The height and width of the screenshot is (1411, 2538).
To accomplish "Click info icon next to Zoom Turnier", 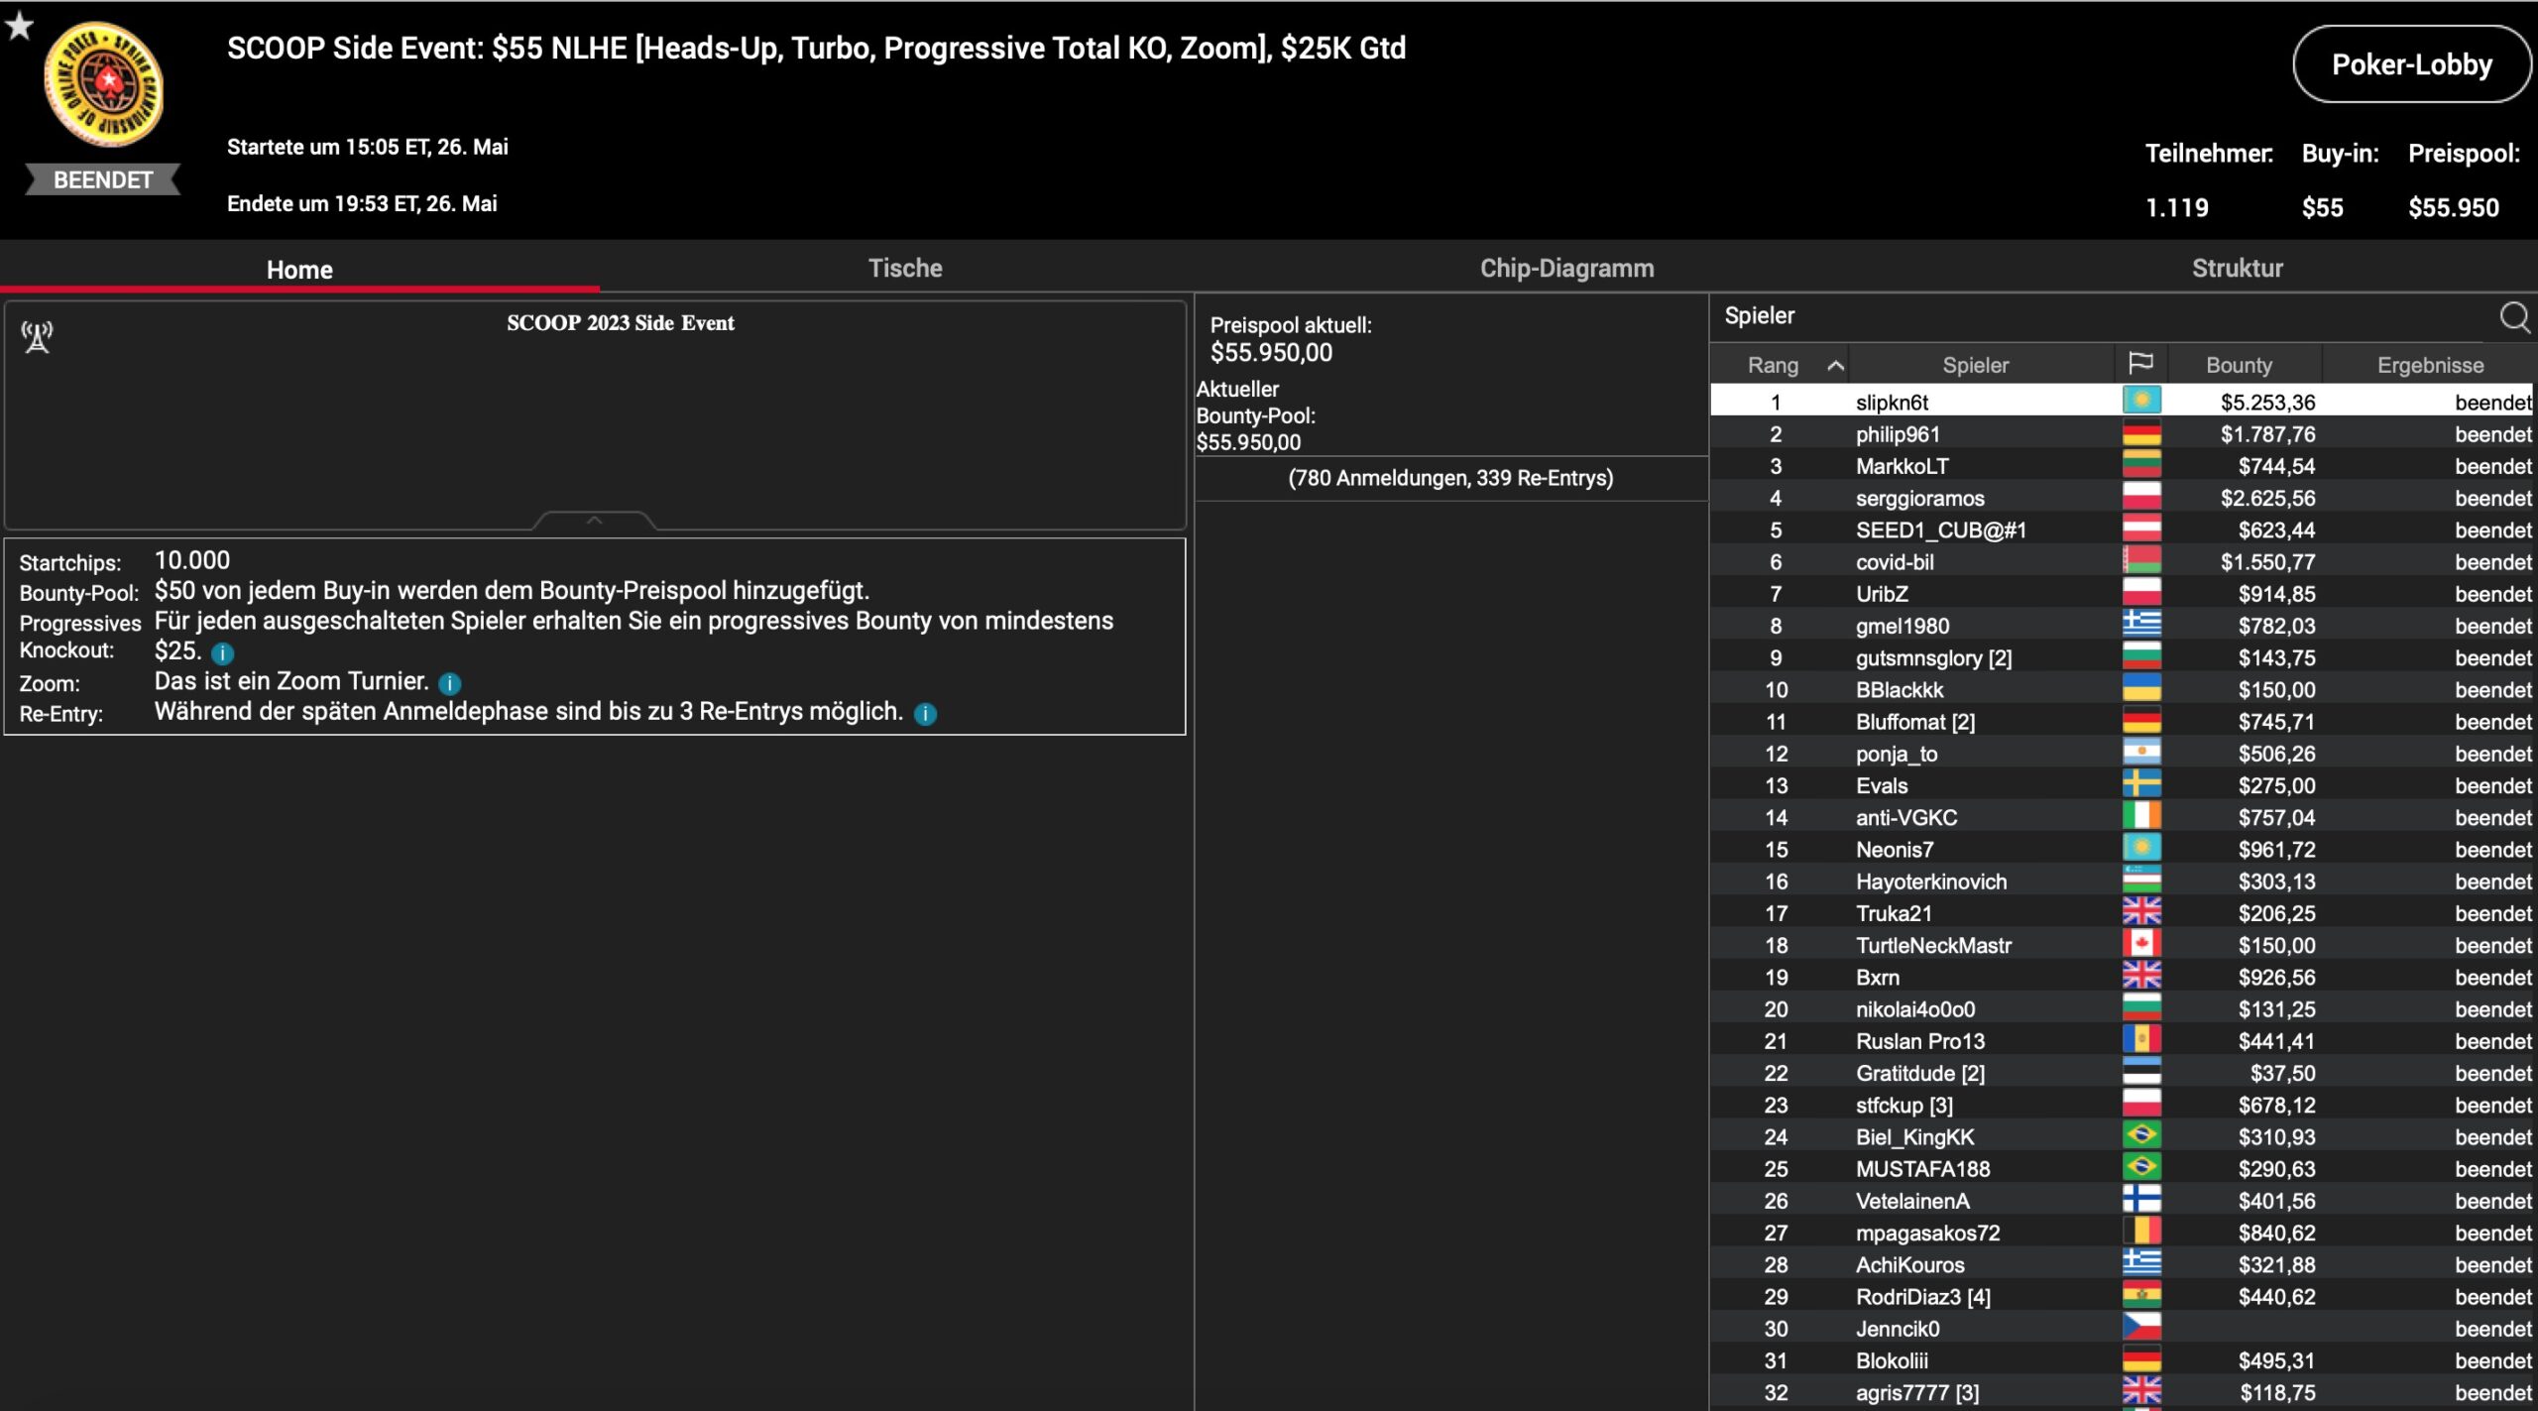I will tap(450, 683).
